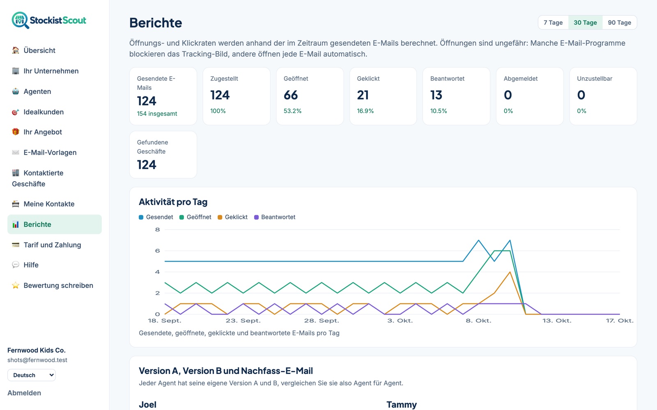Open the E-Mail-Vorlagen page
Image resolution: width=657 pixels, height=410 pixels.
point(55,153)
